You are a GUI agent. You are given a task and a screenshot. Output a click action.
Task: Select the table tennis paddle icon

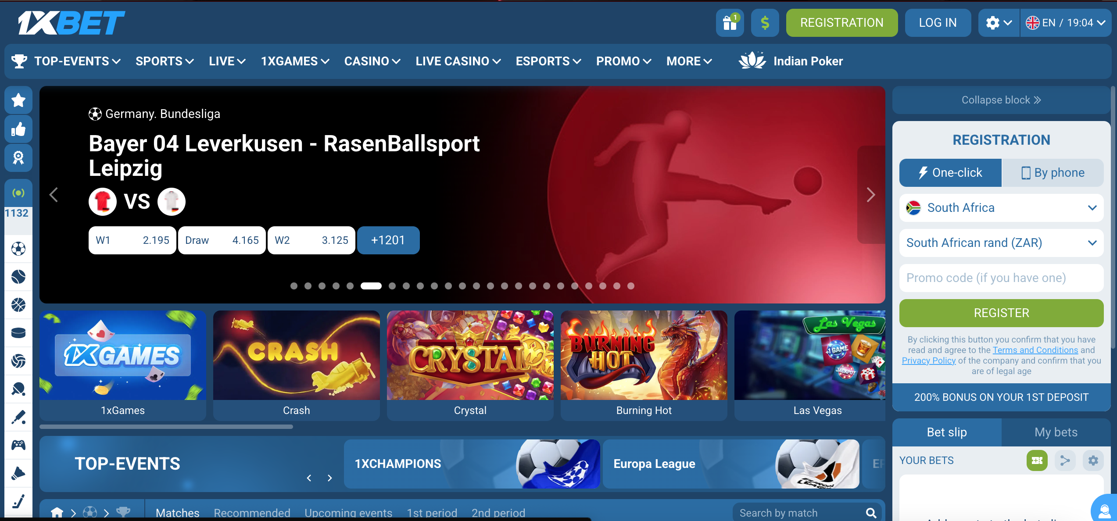tap(18, 389)
